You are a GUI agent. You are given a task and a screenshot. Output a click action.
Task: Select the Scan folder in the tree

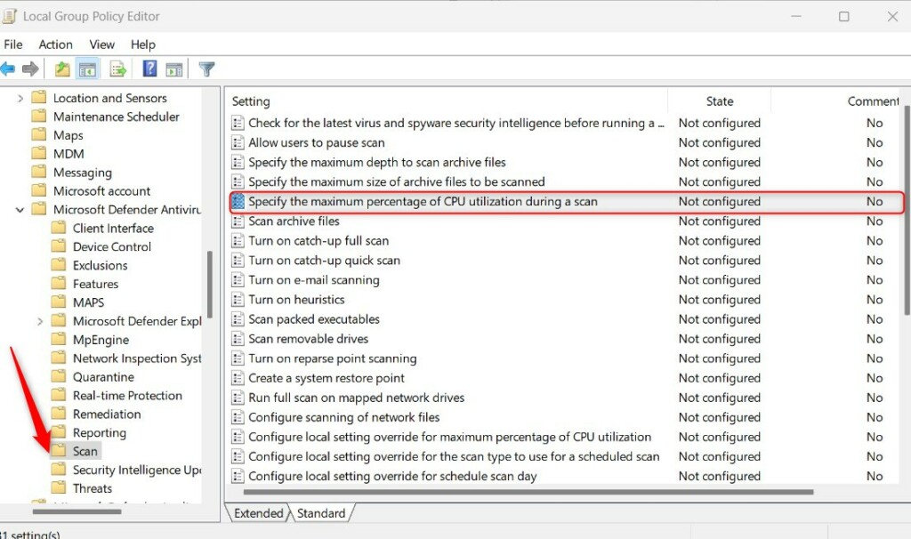[x=84, y=450]
